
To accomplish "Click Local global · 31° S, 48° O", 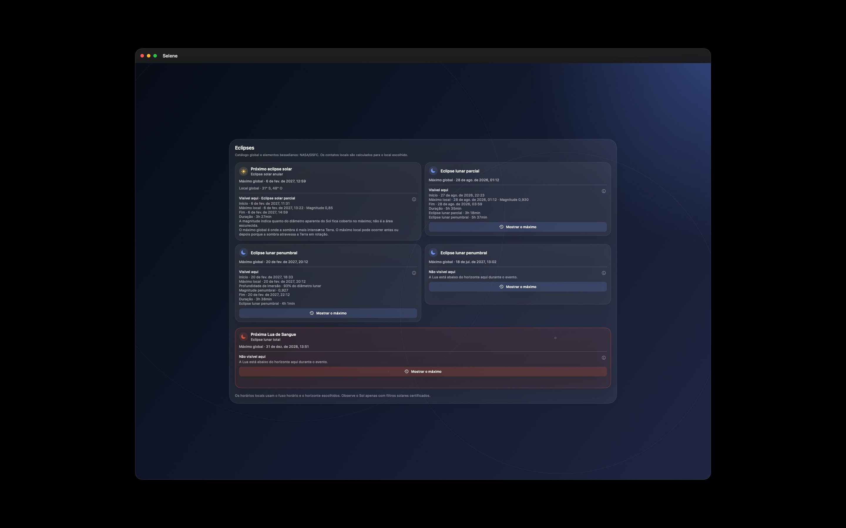I will pyautogui.click(x=261, y=188).
